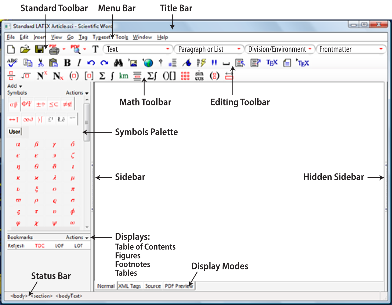Toggle Italic formatting
This screenshot has height=305, width=392.
tap(79, 63)
